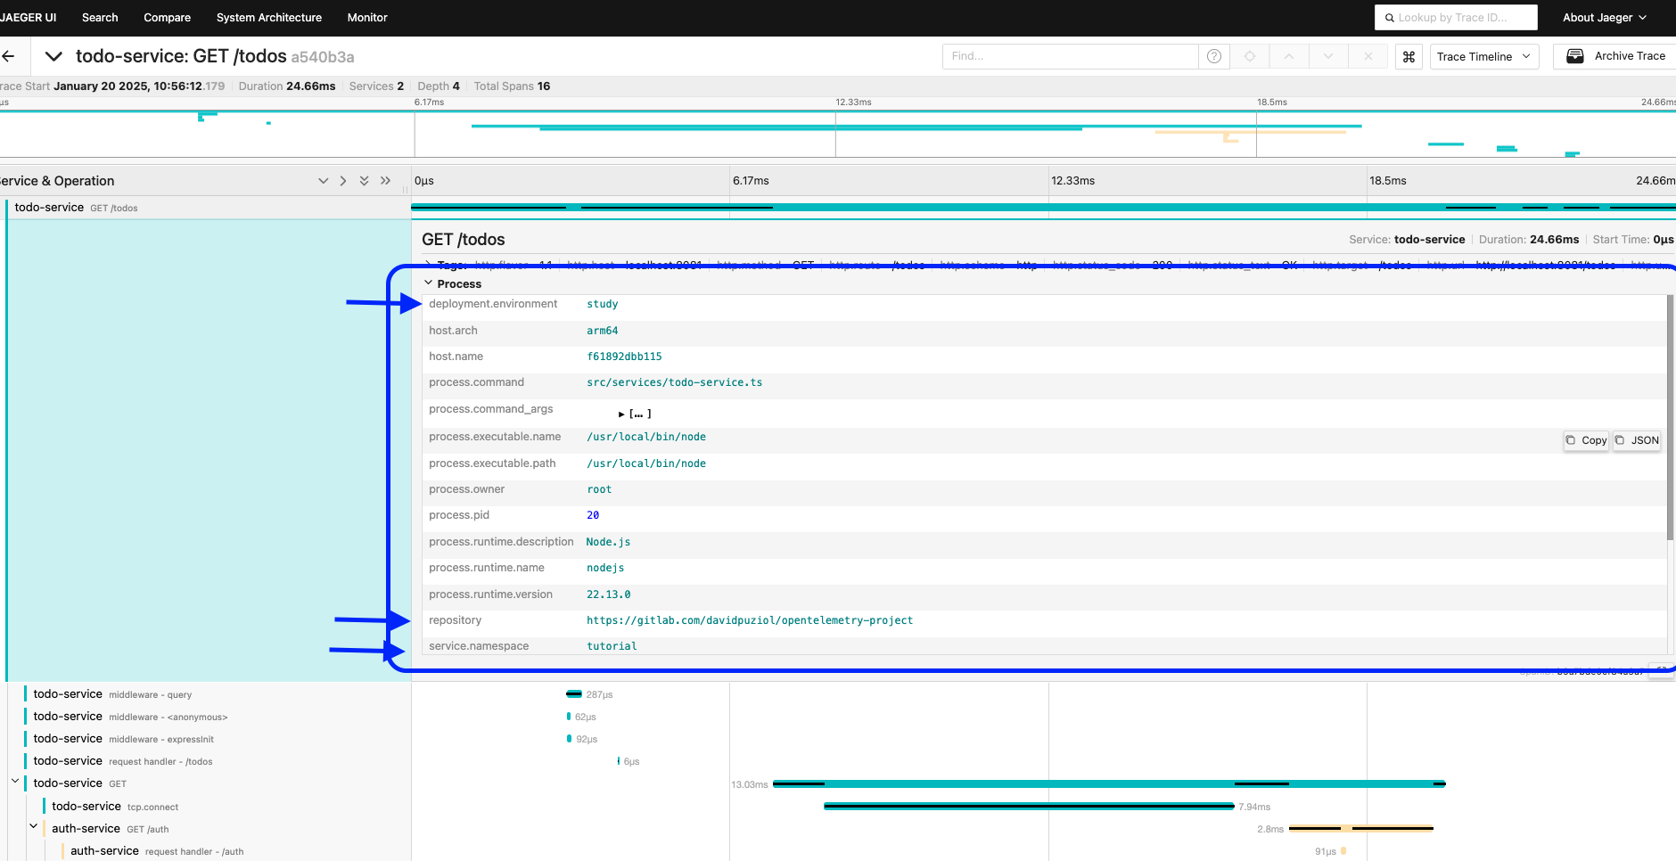Open the About Jaeger menu
Viewport: 1676px width, 861px height.
(1604, 18)
